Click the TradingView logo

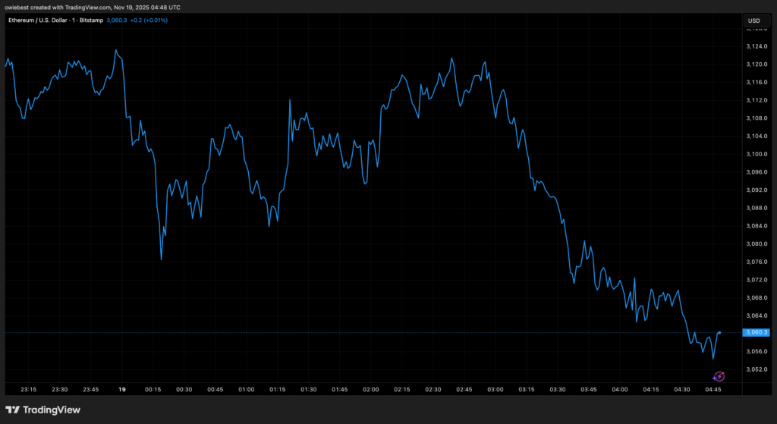point(53,410)
